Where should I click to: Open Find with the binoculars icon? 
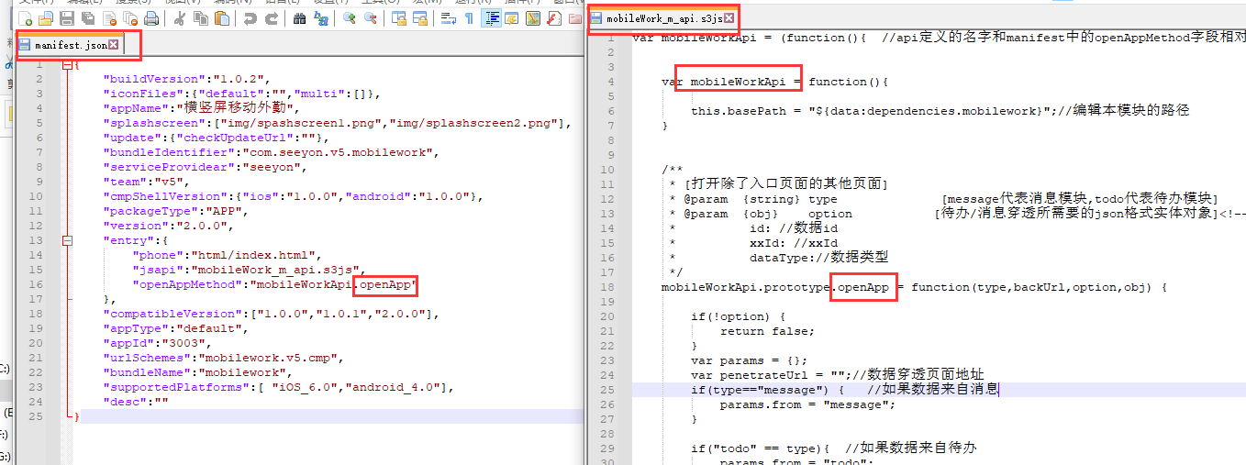pyautogui.click(x=299, y=17)
